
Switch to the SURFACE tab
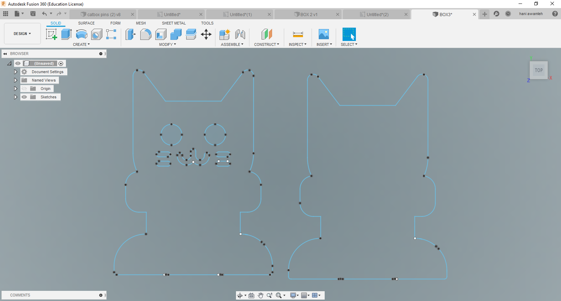86,23
